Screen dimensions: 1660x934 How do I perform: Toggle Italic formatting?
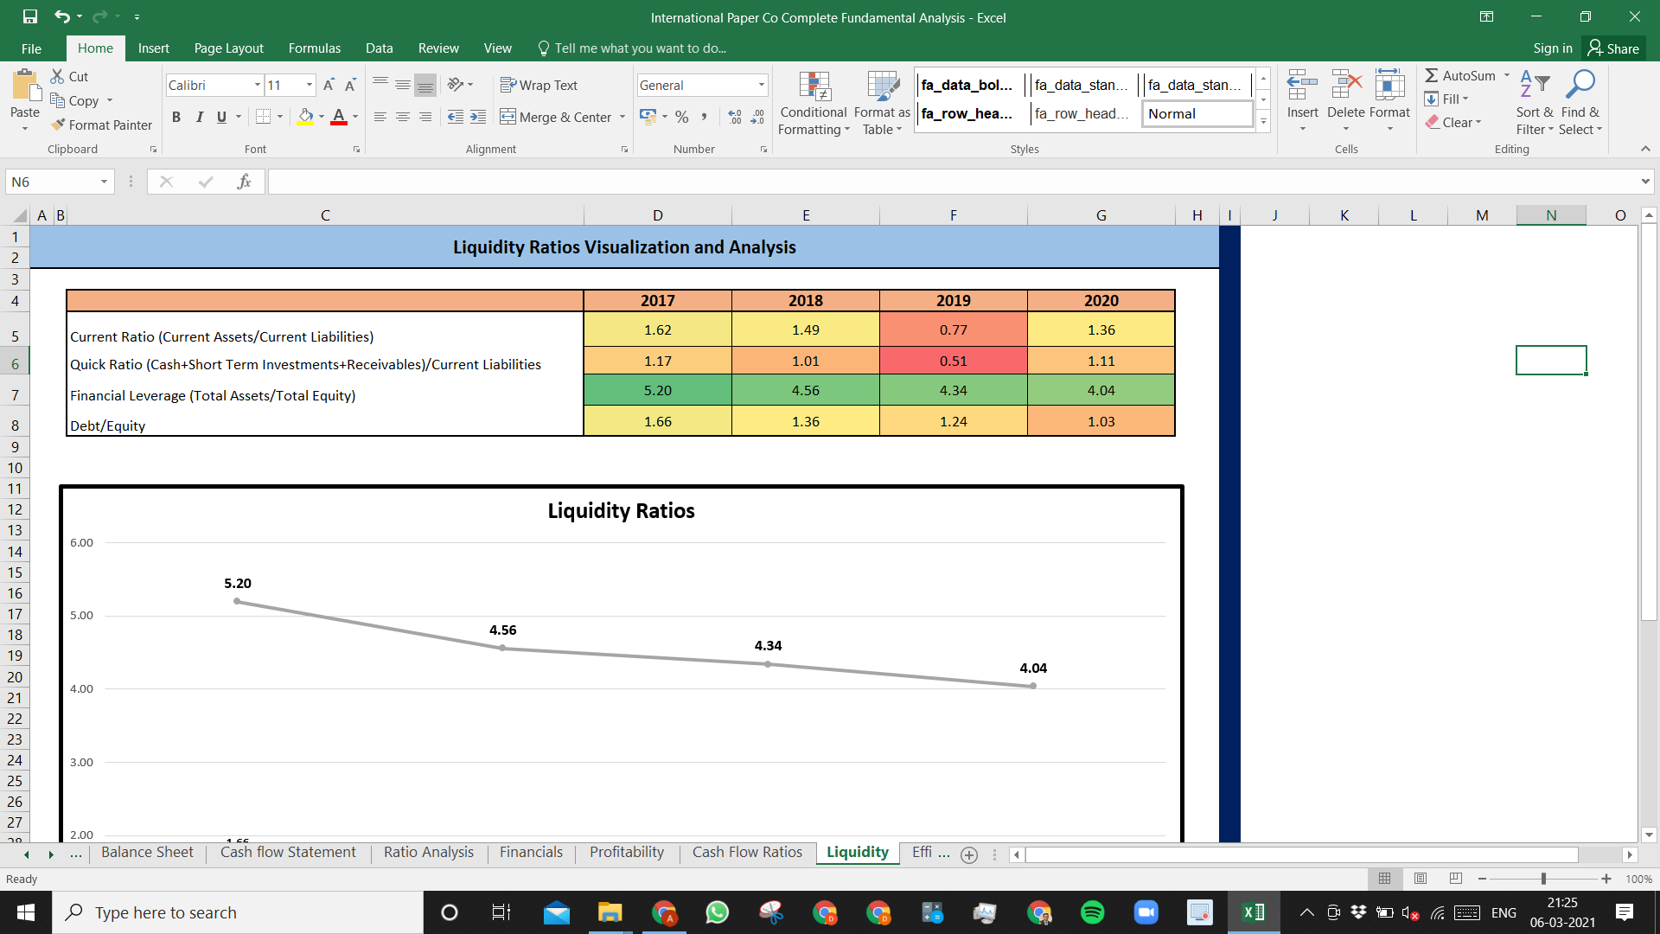click(200, 117)
